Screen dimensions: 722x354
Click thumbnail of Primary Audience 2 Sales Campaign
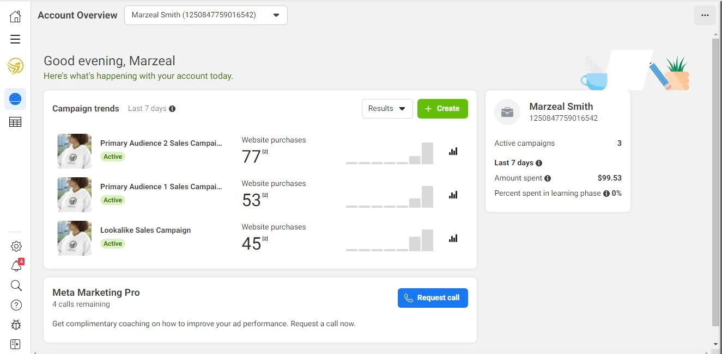tap(75, 151)
